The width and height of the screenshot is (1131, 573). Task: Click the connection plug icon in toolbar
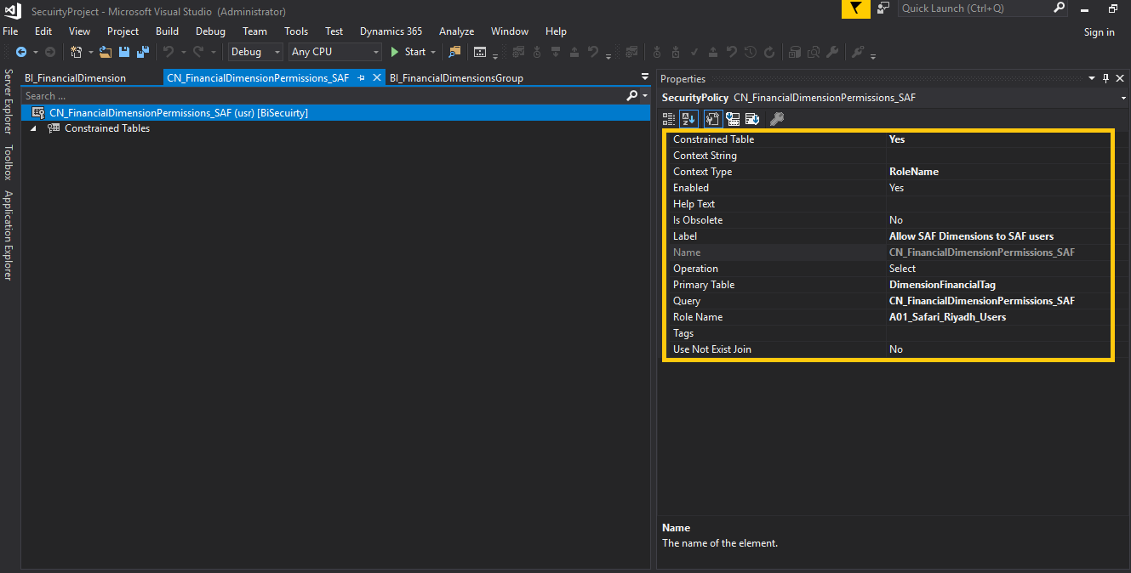(858, 52)
